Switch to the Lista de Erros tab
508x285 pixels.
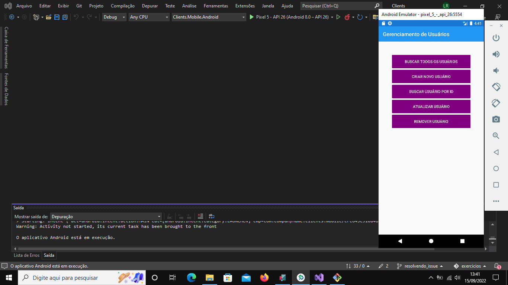click(x=26, y=255)
